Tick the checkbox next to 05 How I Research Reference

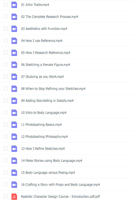[x=6, y=52]
